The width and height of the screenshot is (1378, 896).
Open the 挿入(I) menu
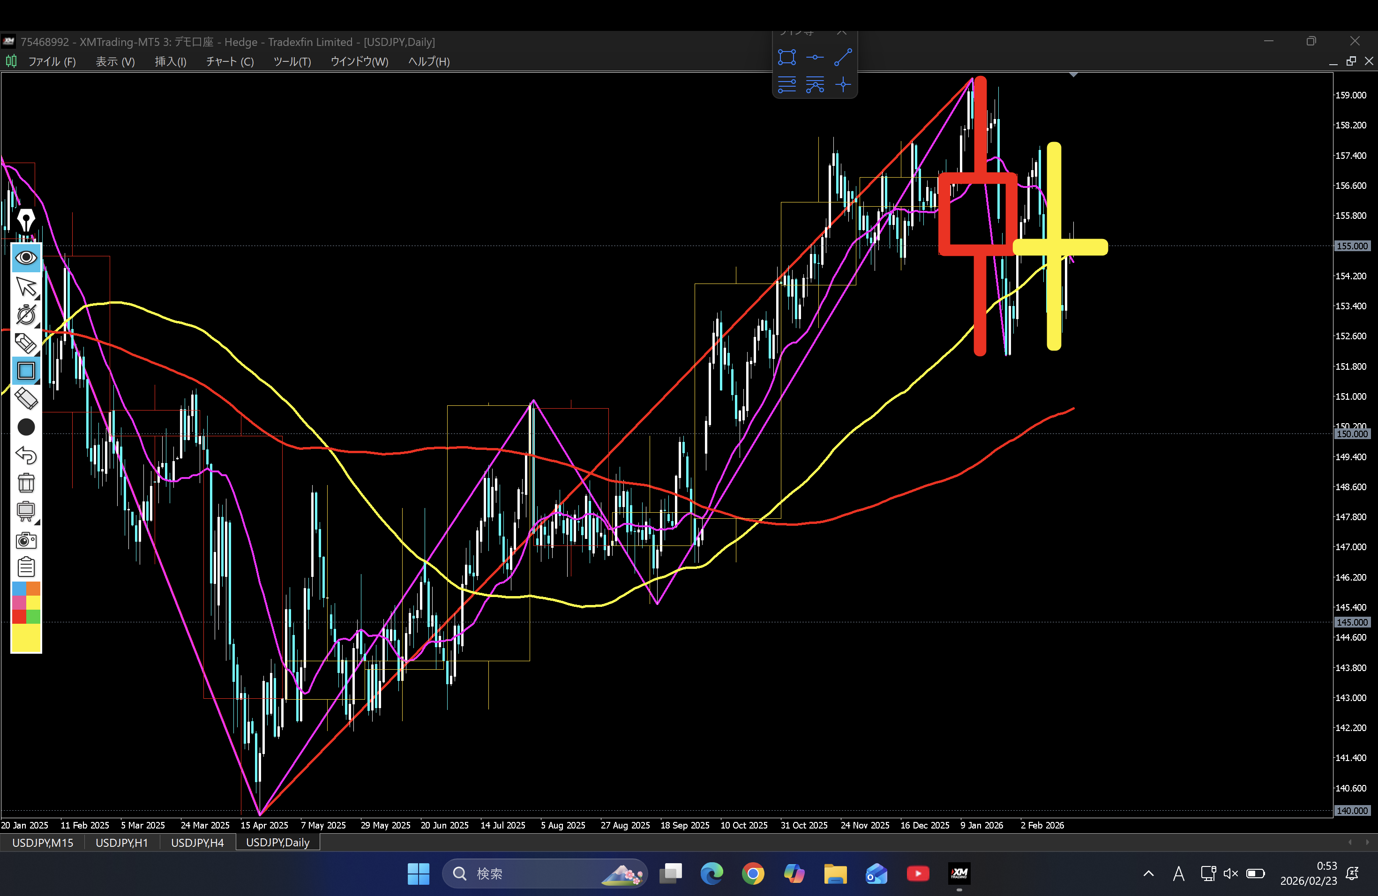pyautogui.click(x=170, y=61)
